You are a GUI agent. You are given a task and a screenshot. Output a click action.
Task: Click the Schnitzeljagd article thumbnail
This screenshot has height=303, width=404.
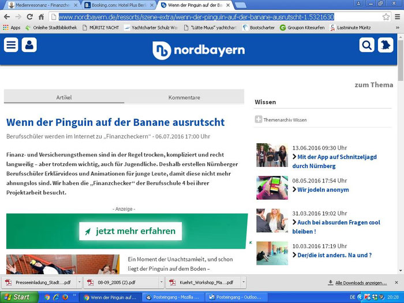[272, 155]
